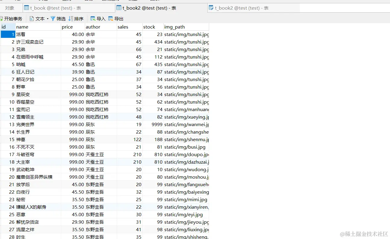Select the name cell 武动乾坤

pos(38,169)
